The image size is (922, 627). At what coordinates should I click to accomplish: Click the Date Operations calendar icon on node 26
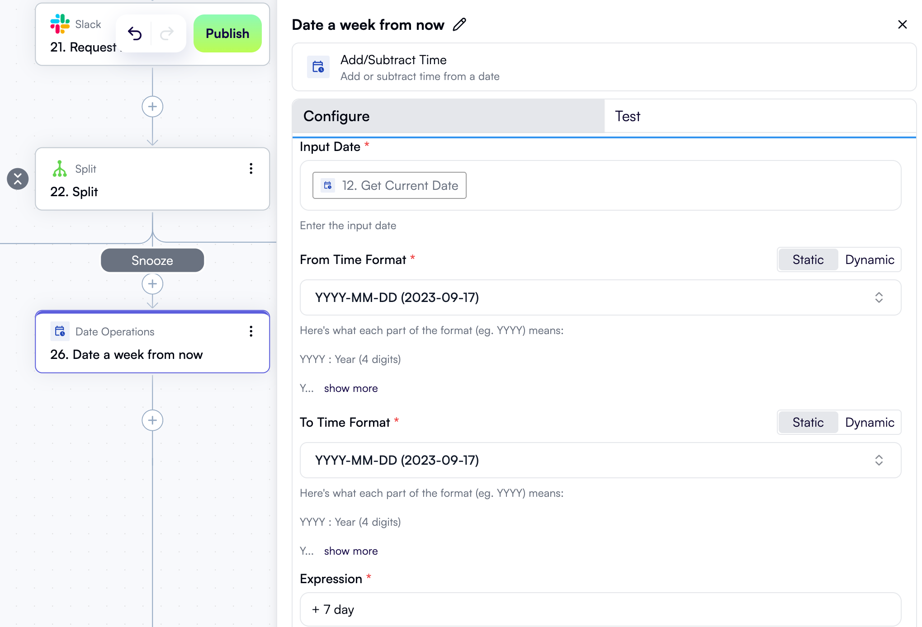click(x=60, y=331)
